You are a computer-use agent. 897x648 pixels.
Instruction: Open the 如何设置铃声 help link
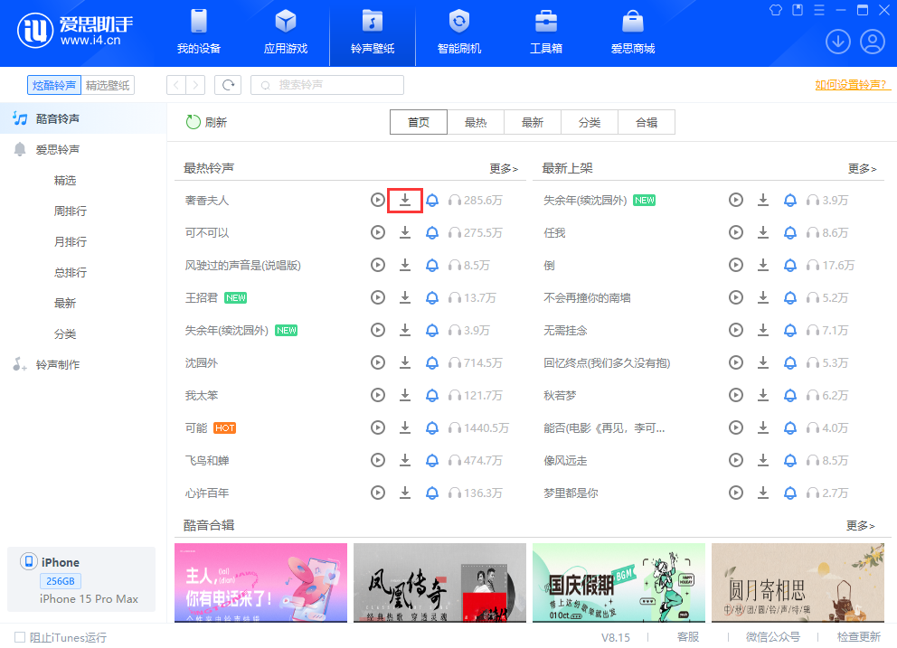(851, 84)
